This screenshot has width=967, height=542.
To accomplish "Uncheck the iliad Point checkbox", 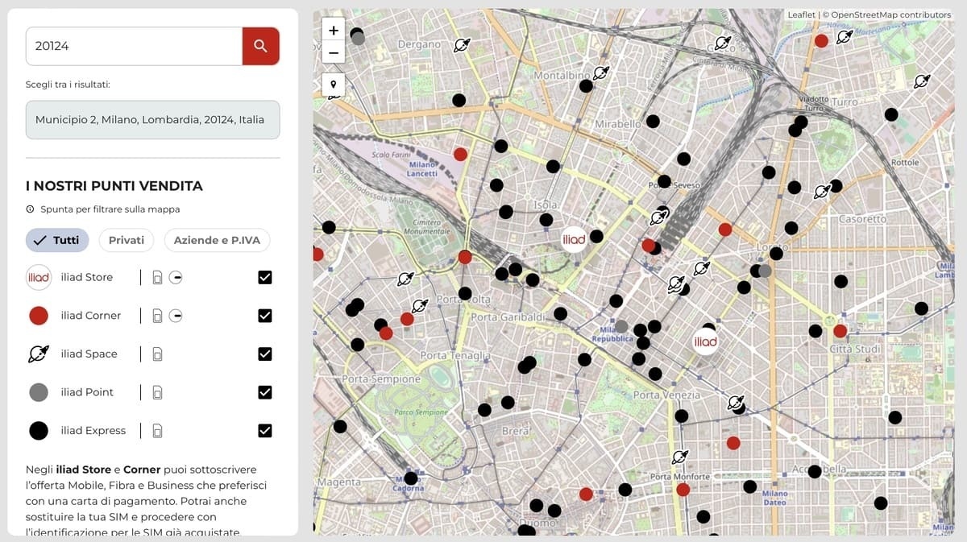I will coord(265,392).
